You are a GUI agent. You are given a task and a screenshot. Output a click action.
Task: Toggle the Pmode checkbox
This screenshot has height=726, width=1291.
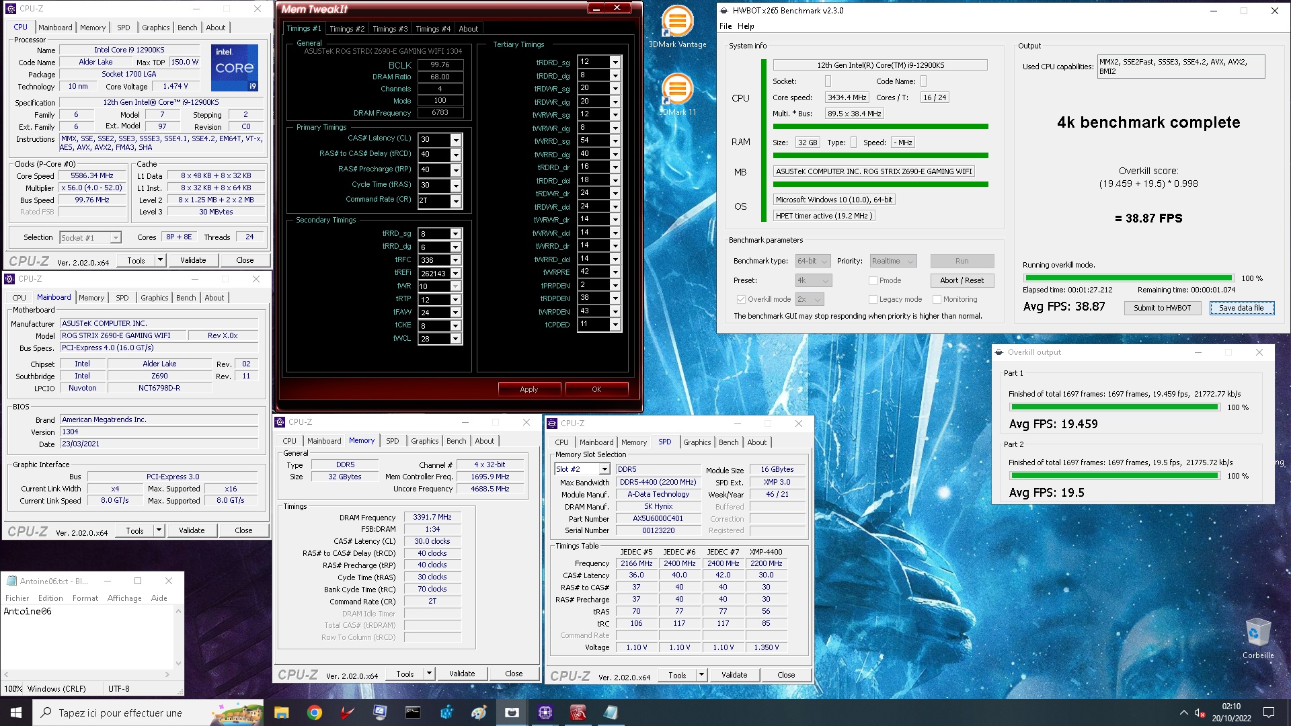873,280
